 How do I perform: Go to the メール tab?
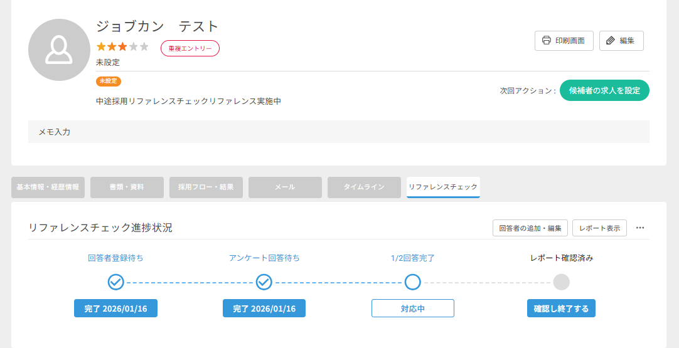pyautogui.click(x=285, y=187)
